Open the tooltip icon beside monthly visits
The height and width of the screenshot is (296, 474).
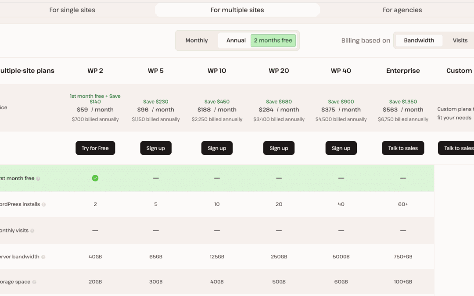click(32, 231)
